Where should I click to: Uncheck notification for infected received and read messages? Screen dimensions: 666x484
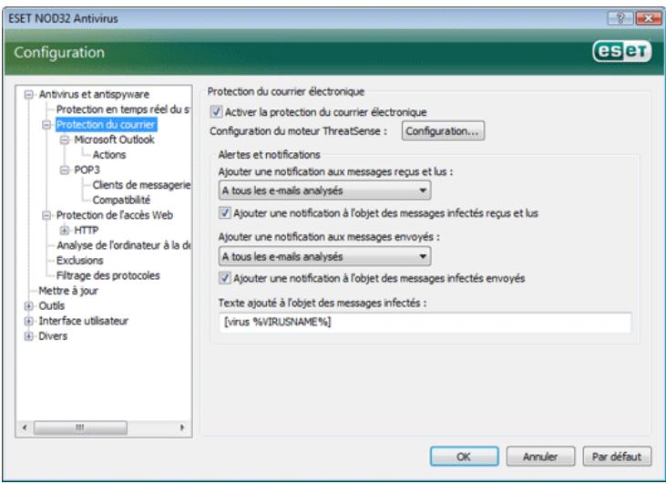pyautogui.click(x=225, y=213)
